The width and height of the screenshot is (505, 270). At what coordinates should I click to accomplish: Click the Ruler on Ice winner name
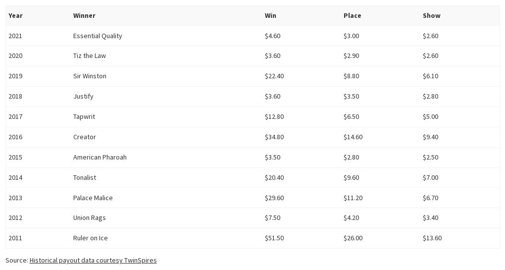coord(91,238)
